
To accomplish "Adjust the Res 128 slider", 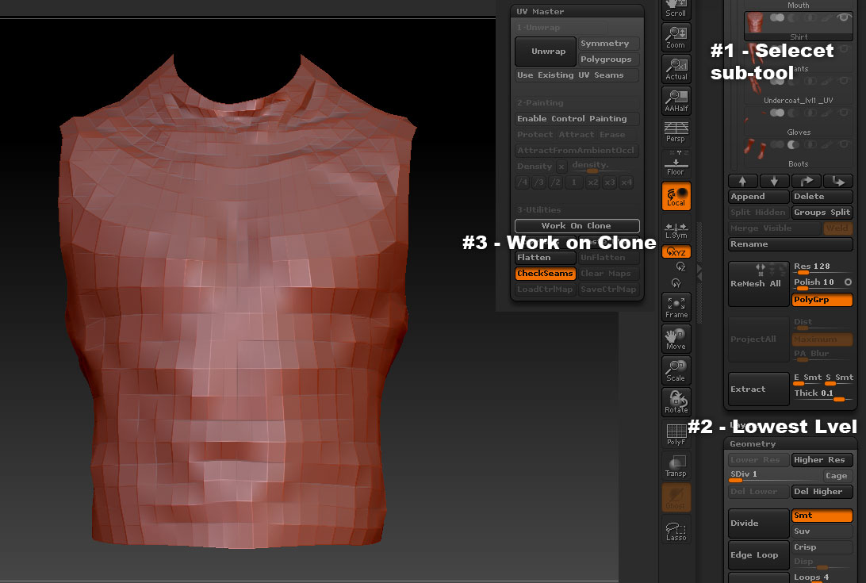I will pyautogui.click(x=822, y=267).
